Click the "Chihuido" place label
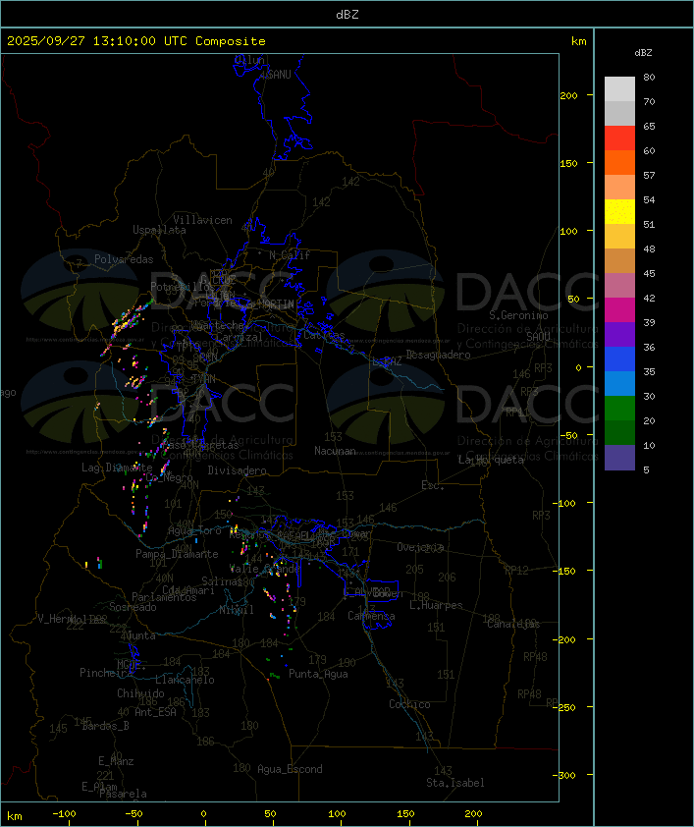 [x=140, y=693]
